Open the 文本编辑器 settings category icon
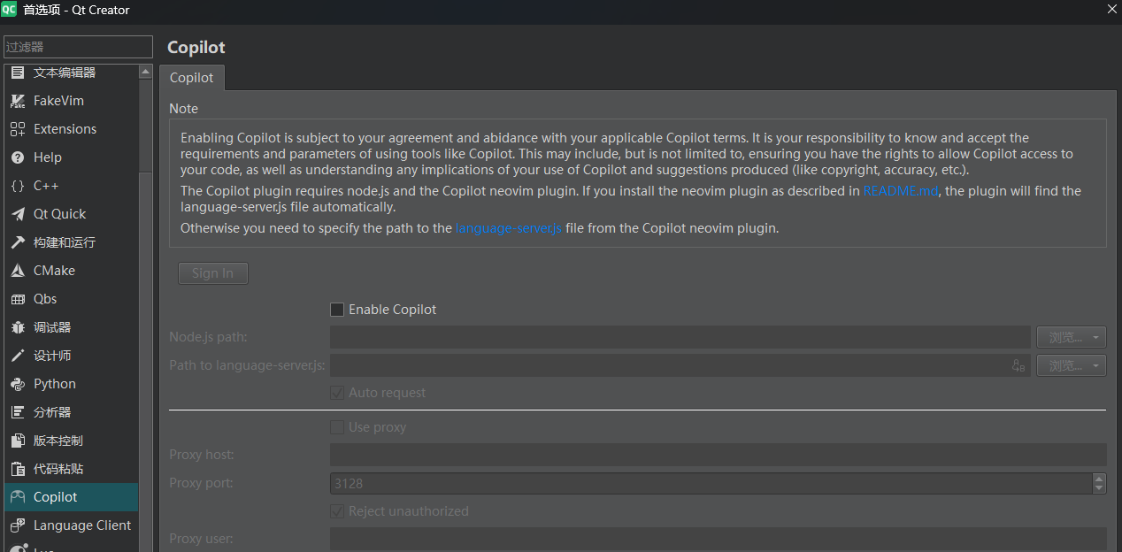The width and height of the screenshot is (1122, 552). 18,73
